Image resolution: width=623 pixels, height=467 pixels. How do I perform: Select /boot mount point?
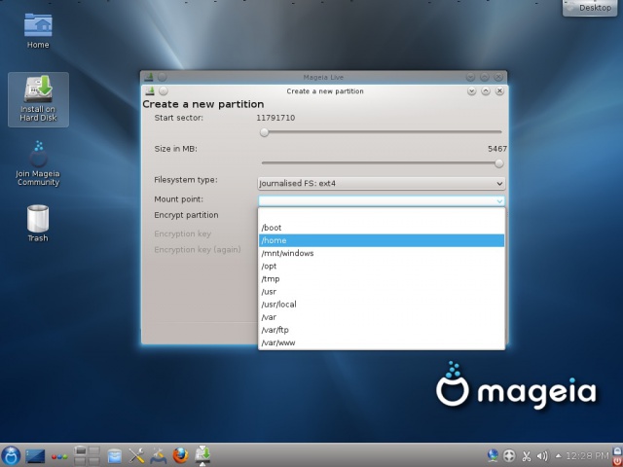click(382, 228)
